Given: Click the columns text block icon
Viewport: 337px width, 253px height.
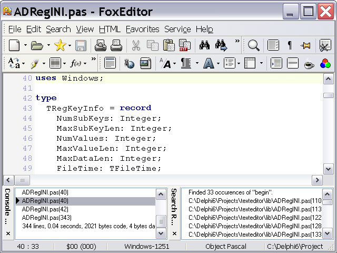Looking at the screenshot, I should (x=55, y=63).
